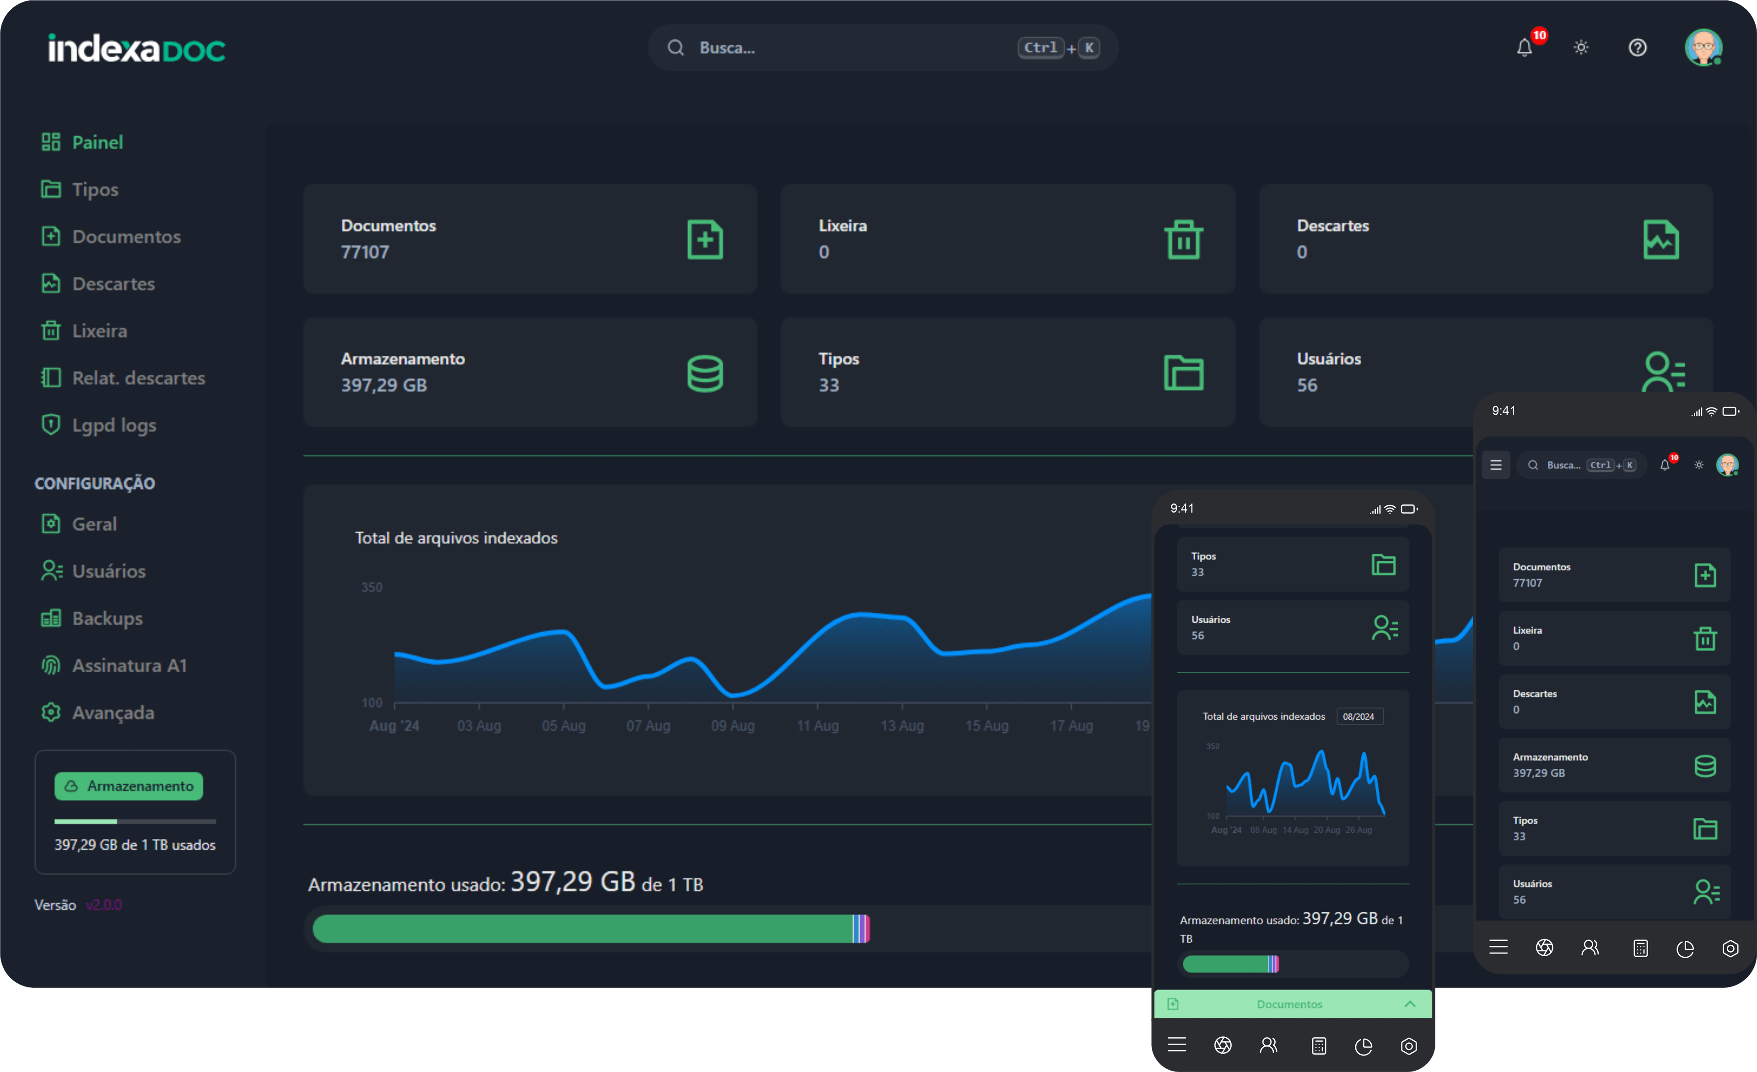Screen dimensions: 1757x1072
Task: Click the sidebar storage usage progress bar
Action: pos(135,822)
